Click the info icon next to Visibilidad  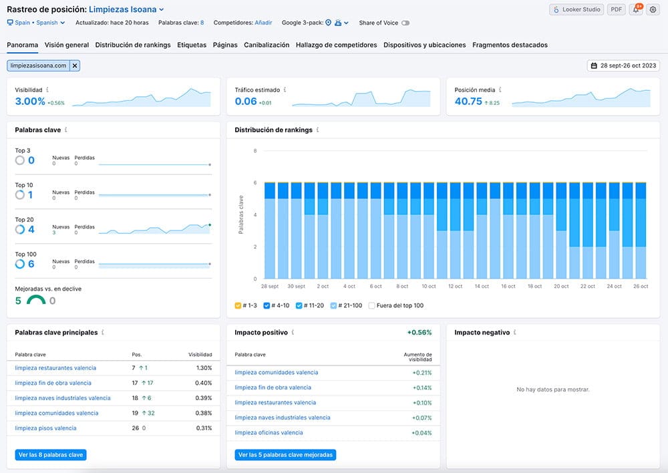pos(47,90)
